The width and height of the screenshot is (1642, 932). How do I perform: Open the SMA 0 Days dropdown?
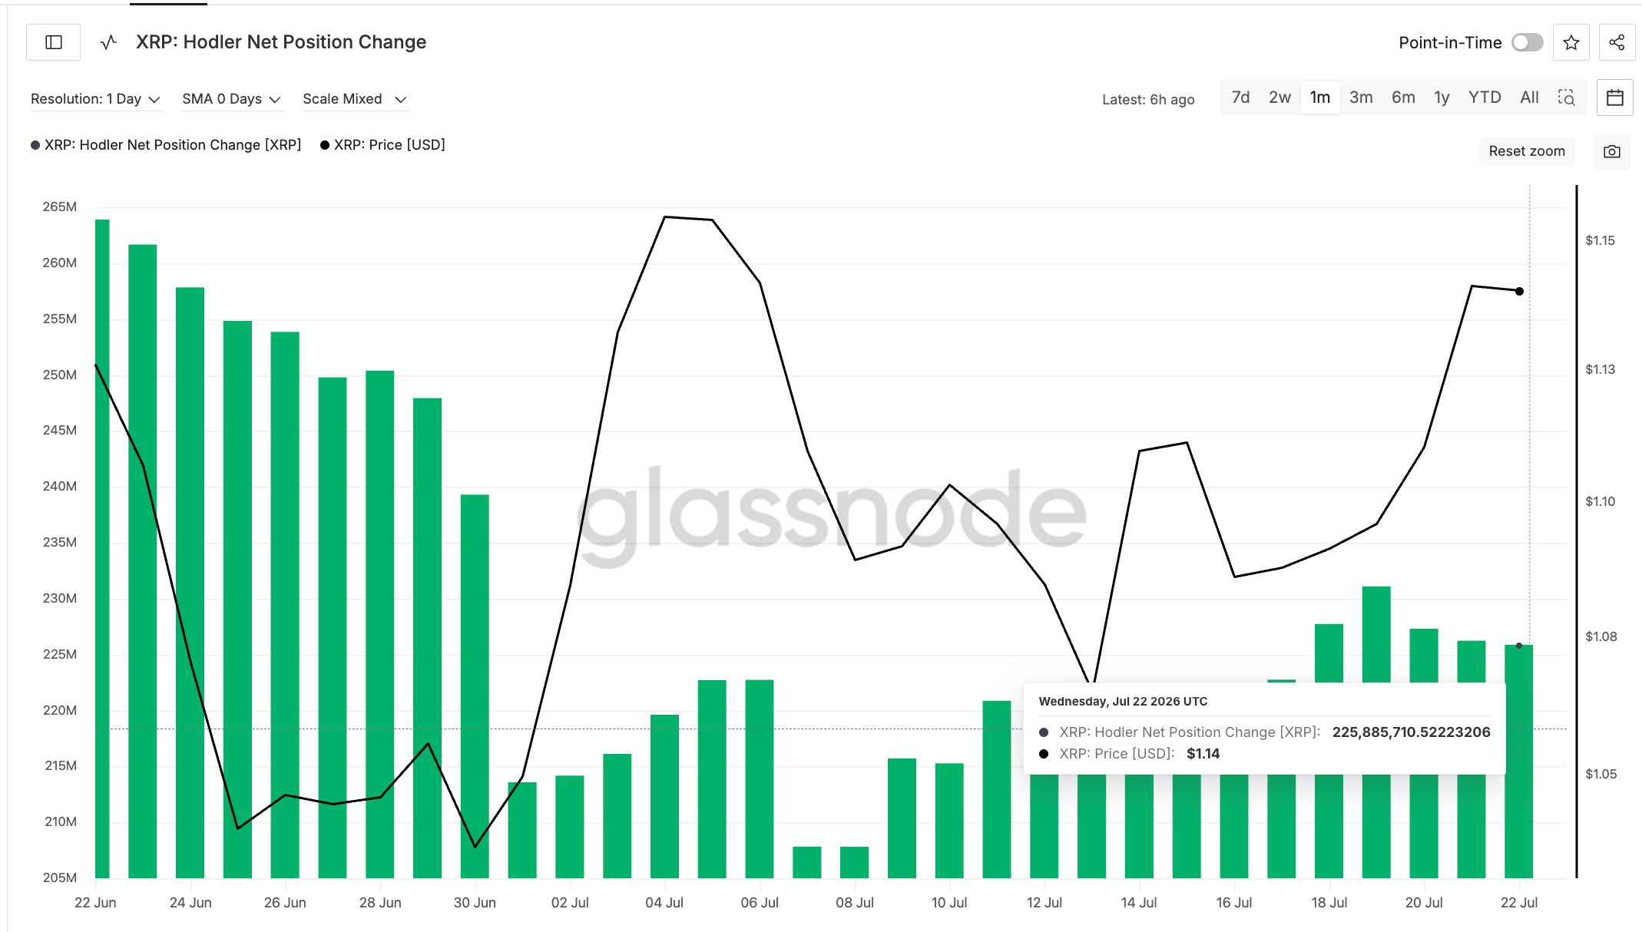(232, 99)
